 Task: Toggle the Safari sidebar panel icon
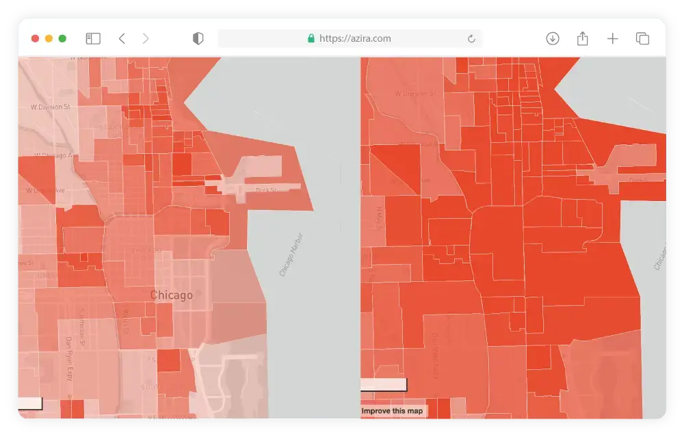(x=93, y=39)
